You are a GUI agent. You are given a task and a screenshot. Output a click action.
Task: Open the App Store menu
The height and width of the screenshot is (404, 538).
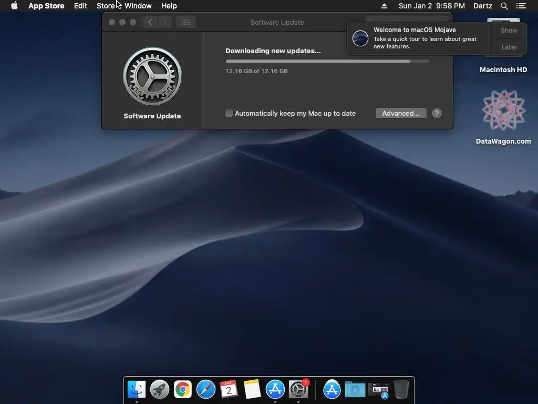coord(46,6)
